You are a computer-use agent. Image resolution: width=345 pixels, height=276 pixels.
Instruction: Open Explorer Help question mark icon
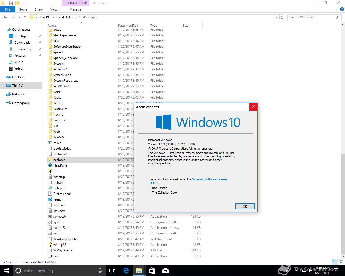coord(341,9)
